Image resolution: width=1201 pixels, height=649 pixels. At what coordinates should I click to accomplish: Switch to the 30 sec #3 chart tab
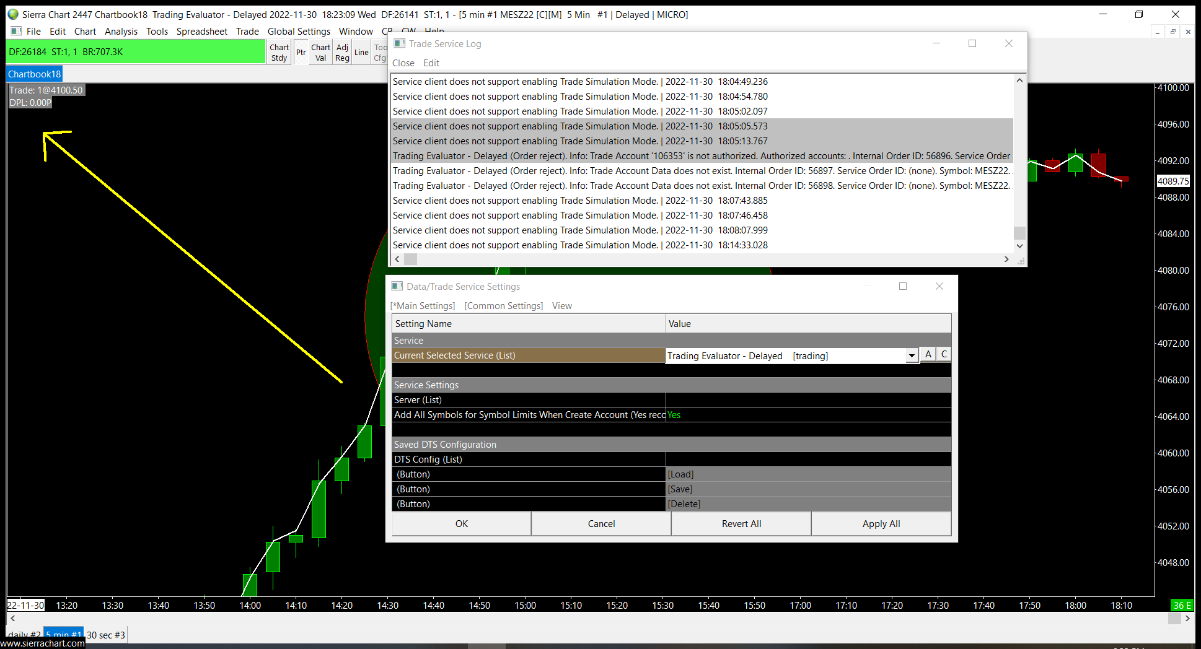point(106,635)
